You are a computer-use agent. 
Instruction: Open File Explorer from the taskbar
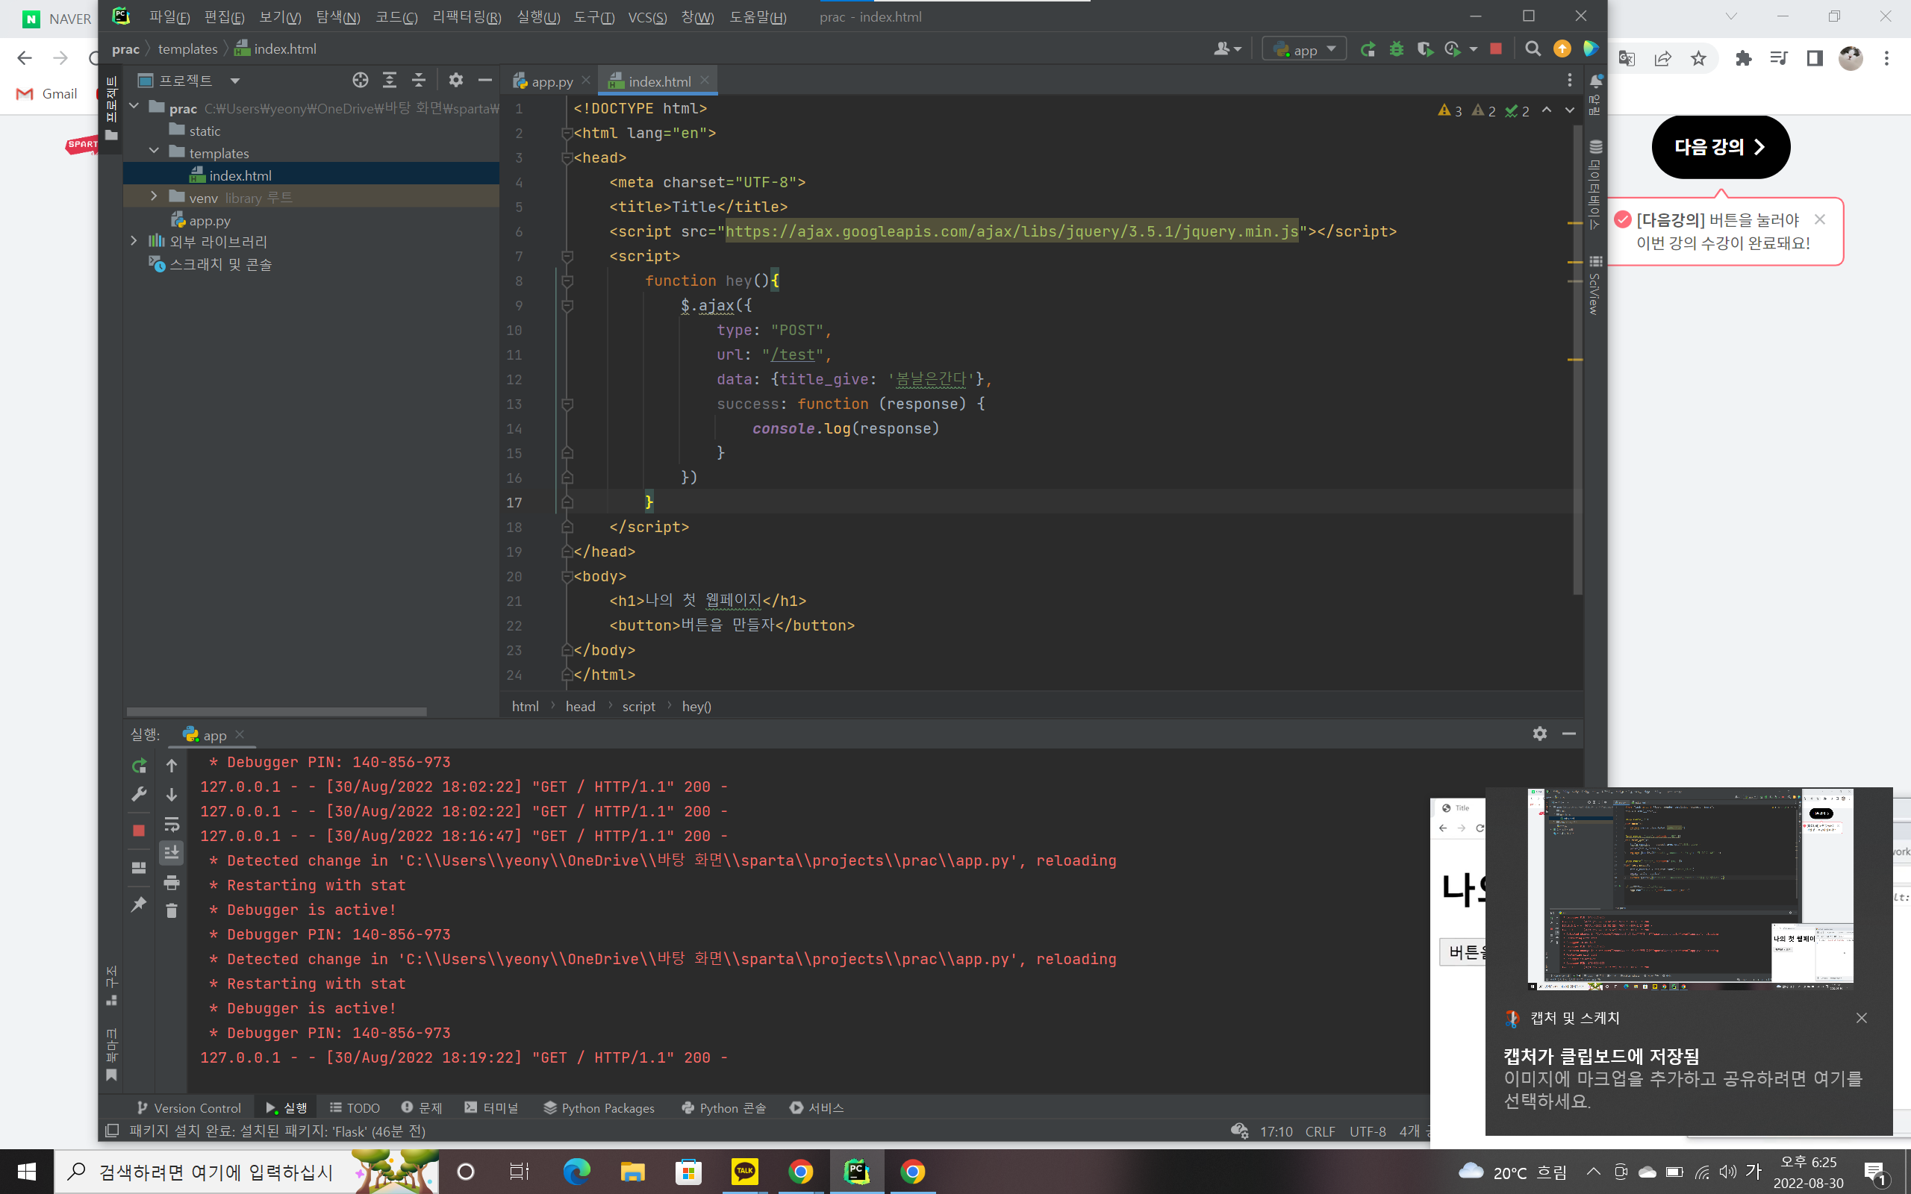click(632, 1171)
